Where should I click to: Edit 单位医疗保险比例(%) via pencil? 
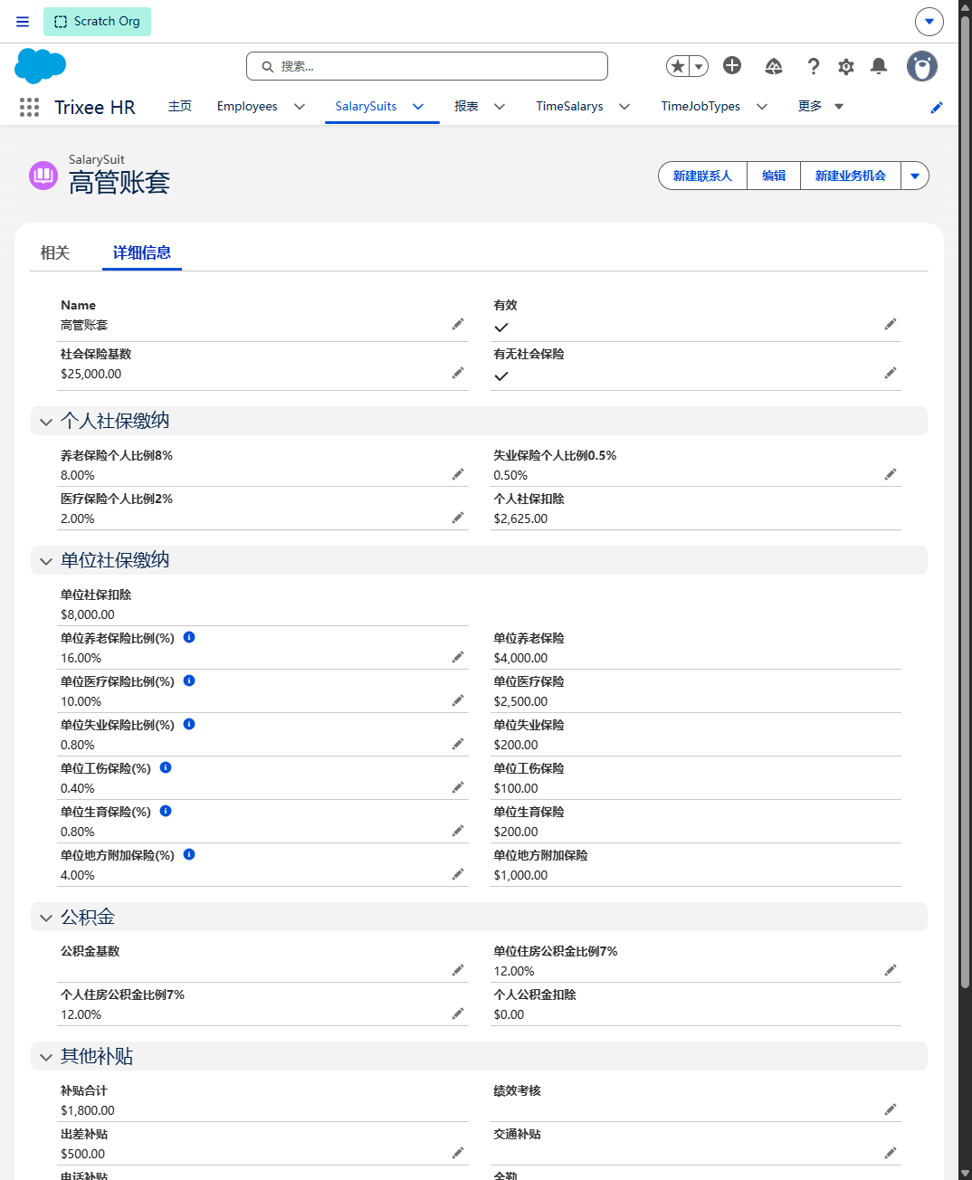coord(458,700)
